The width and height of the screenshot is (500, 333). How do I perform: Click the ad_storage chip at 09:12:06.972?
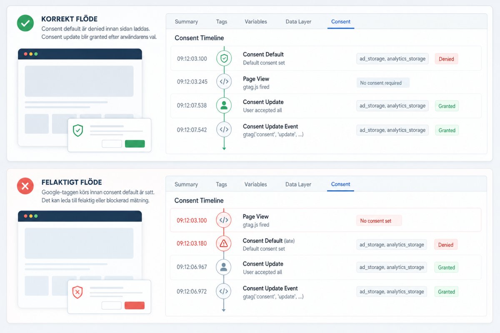(x=392, y=291)
